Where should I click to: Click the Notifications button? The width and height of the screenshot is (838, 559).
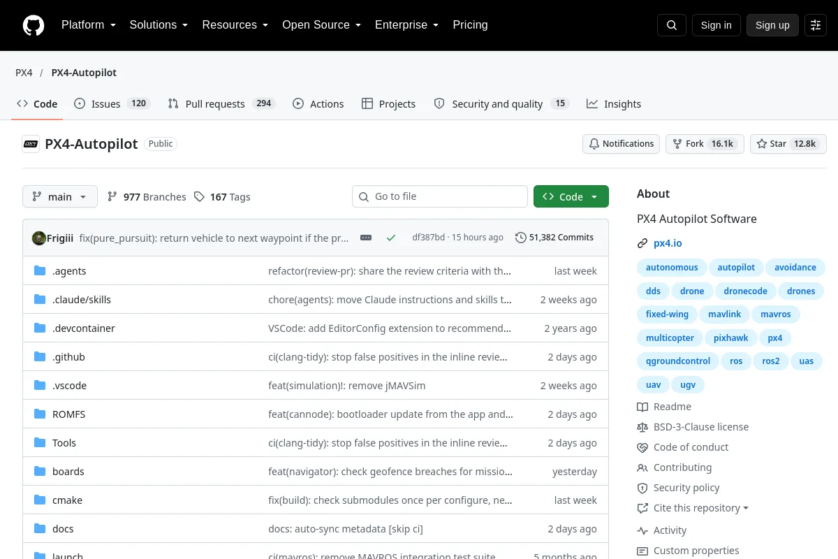coord(622,144)
